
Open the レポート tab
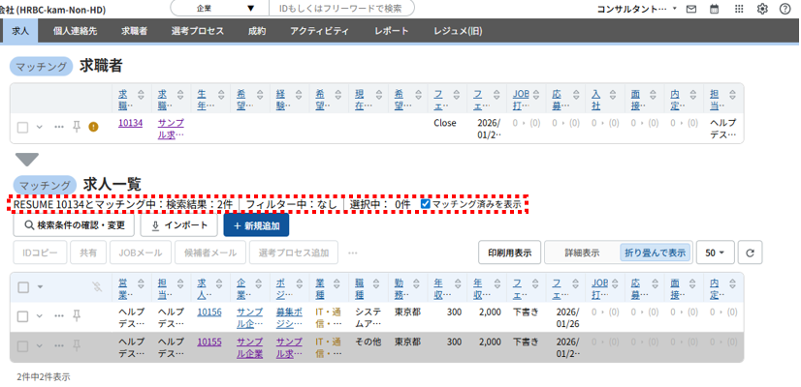(392, 31)
